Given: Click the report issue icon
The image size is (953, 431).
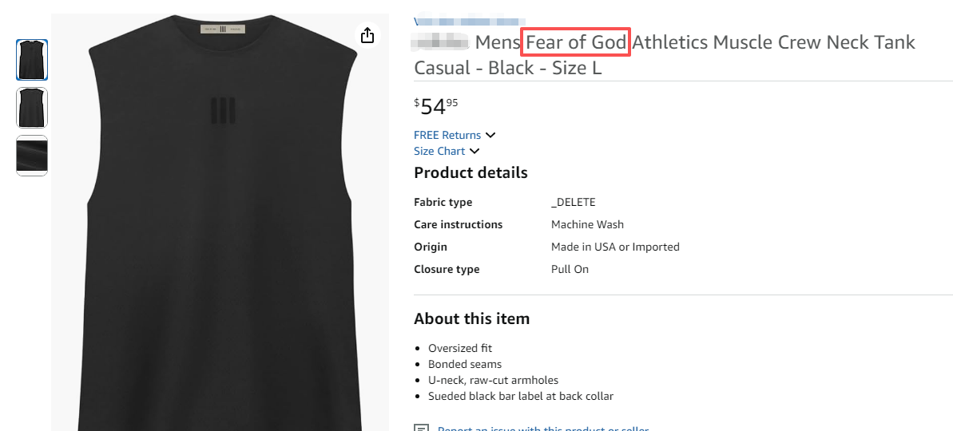Looking at the screenshot, I should [x=421, y=429].
